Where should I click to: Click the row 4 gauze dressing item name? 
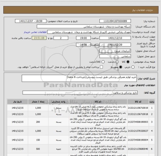(98, 131)
